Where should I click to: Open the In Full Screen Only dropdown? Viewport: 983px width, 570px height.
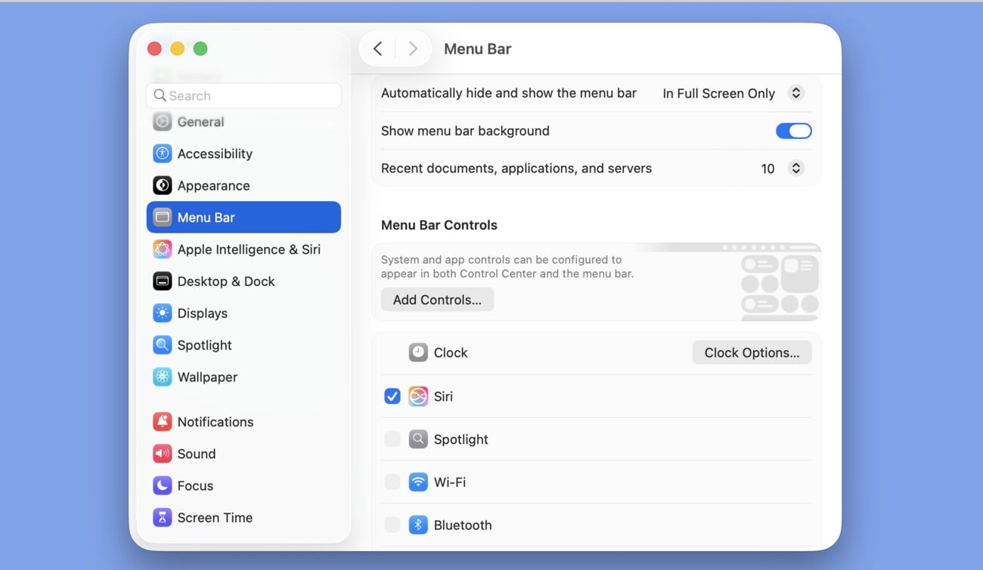tap(731, 93)
